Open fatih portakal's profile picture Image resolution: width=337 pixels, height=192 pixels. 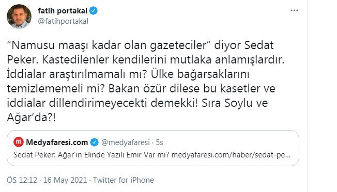(x=19, y=17)
